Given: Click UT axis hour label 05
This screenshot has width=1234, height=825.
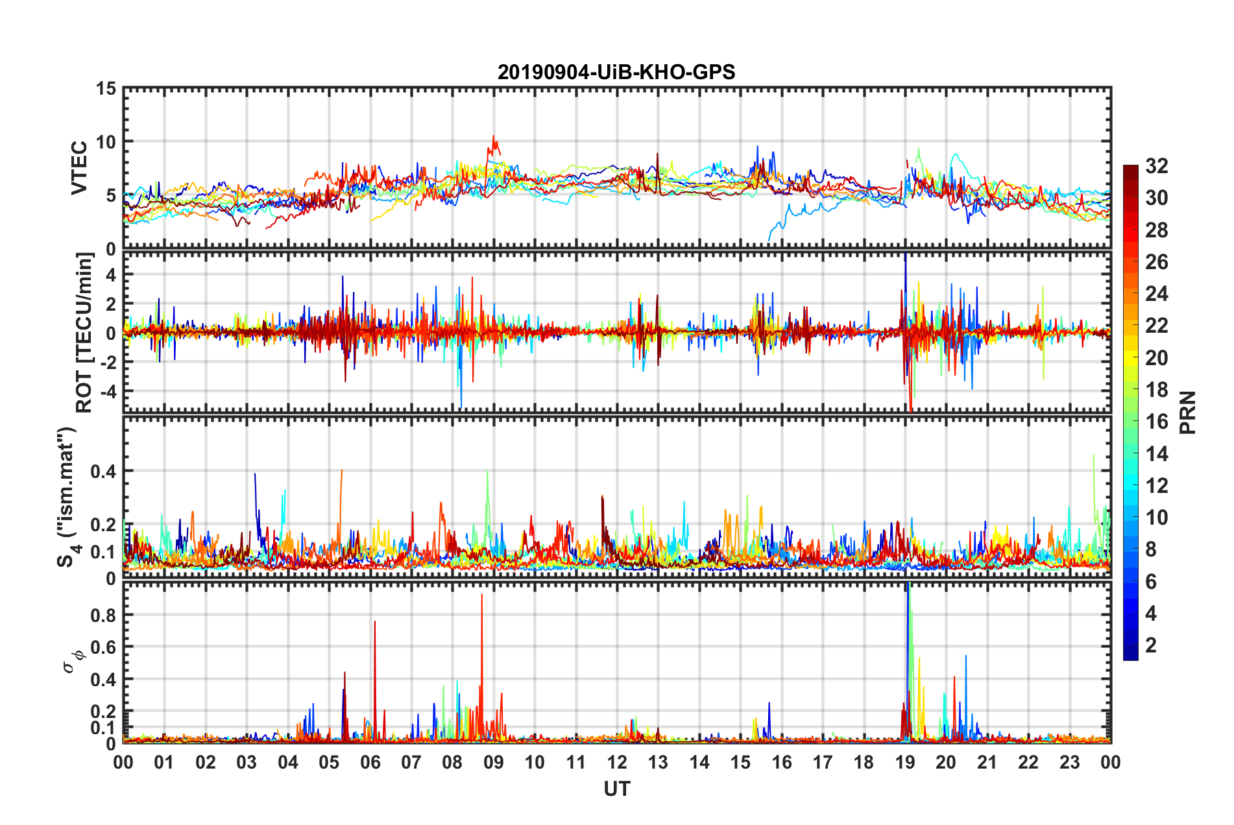Looking at the screenshot, I should 329,762.
